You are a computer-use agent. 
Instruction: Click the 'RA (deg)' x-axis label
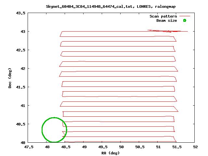coord(110,153)
